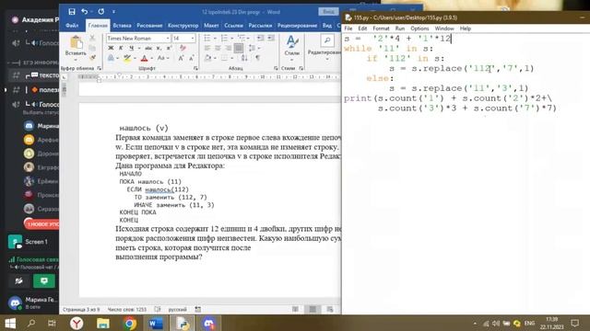
Task: Apply red font color
Action: [x=144, y=58]
